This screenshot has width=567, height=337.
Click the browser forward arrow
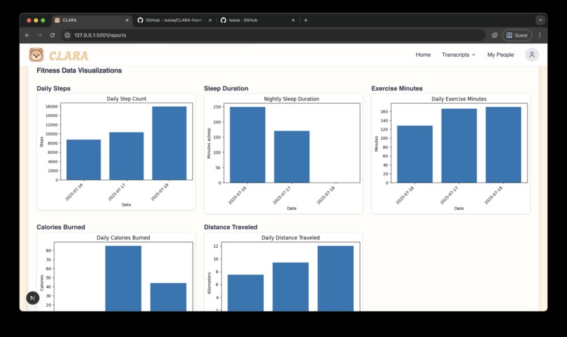pyautogui.click(x=40, y=35)
